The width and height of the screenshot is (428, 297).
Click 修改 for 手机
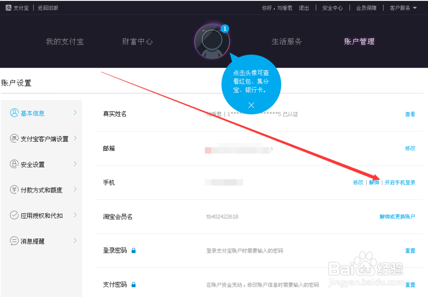pos(358,182)
